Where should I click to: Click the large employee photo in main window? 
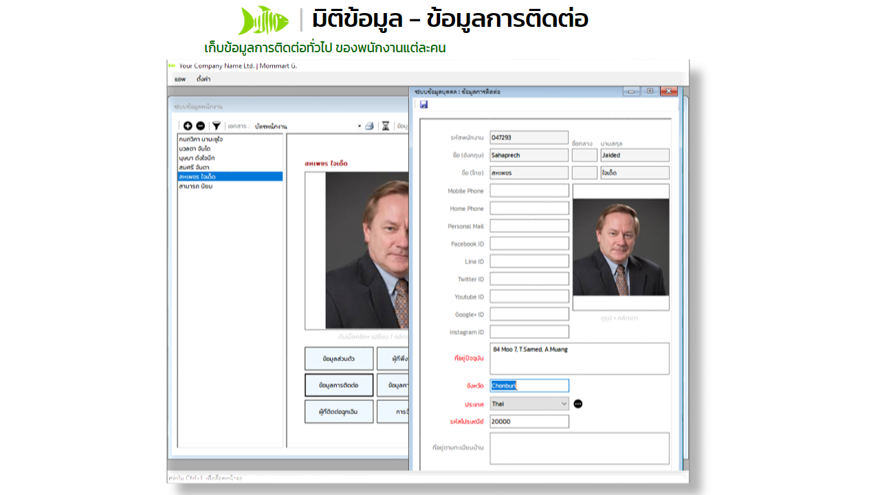(x=366, y=250)
